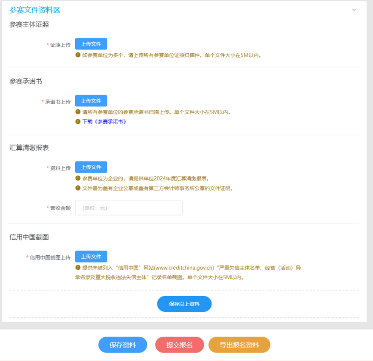Click warning icon beside 下载《参赛承诺书》
Viewport: 373px width, 361px height.
point(78,121)
